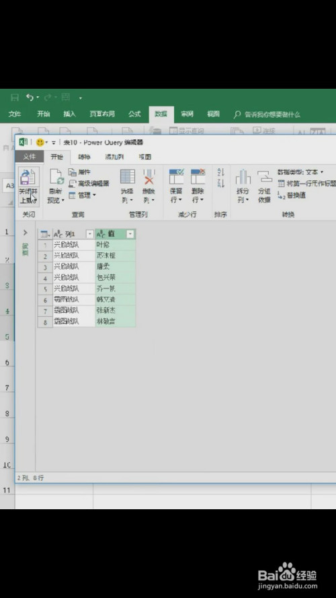Open Excel Page Layout (页面布局) tab
The height and width of the screenshot is (598, 336).
point(102,114)
